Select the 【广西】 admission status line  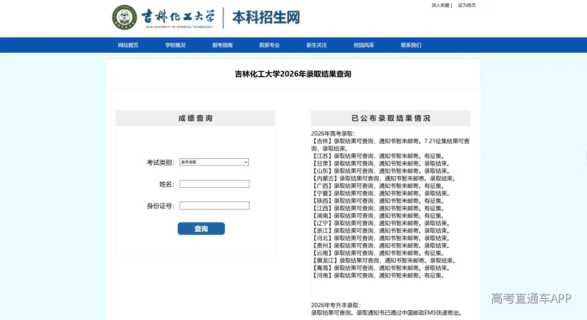point(378,186)
